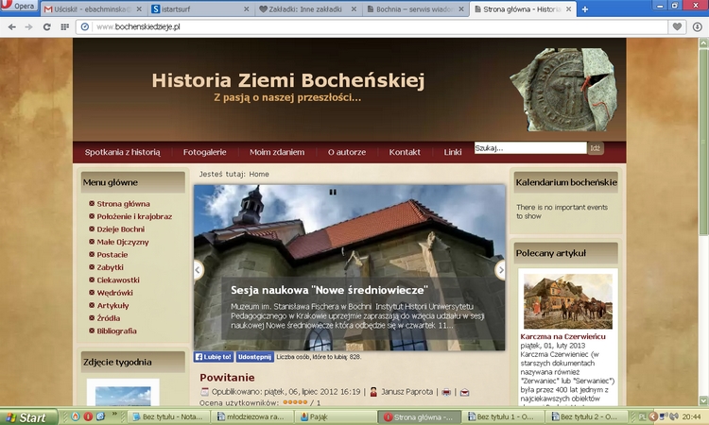Open Strona główna in the main menu
709x425 pixels.
[123, 204]
